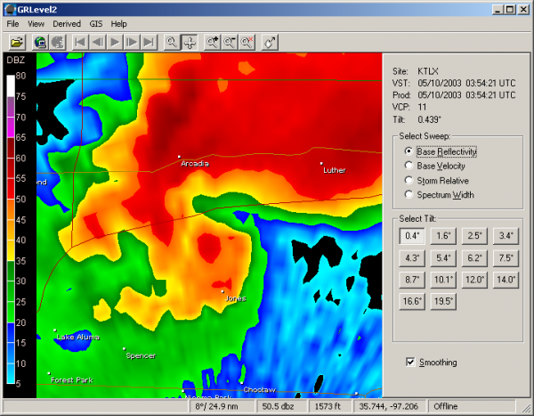
Task: Click the globe polling icon in toolbar
Action: [x=41, y=43]
